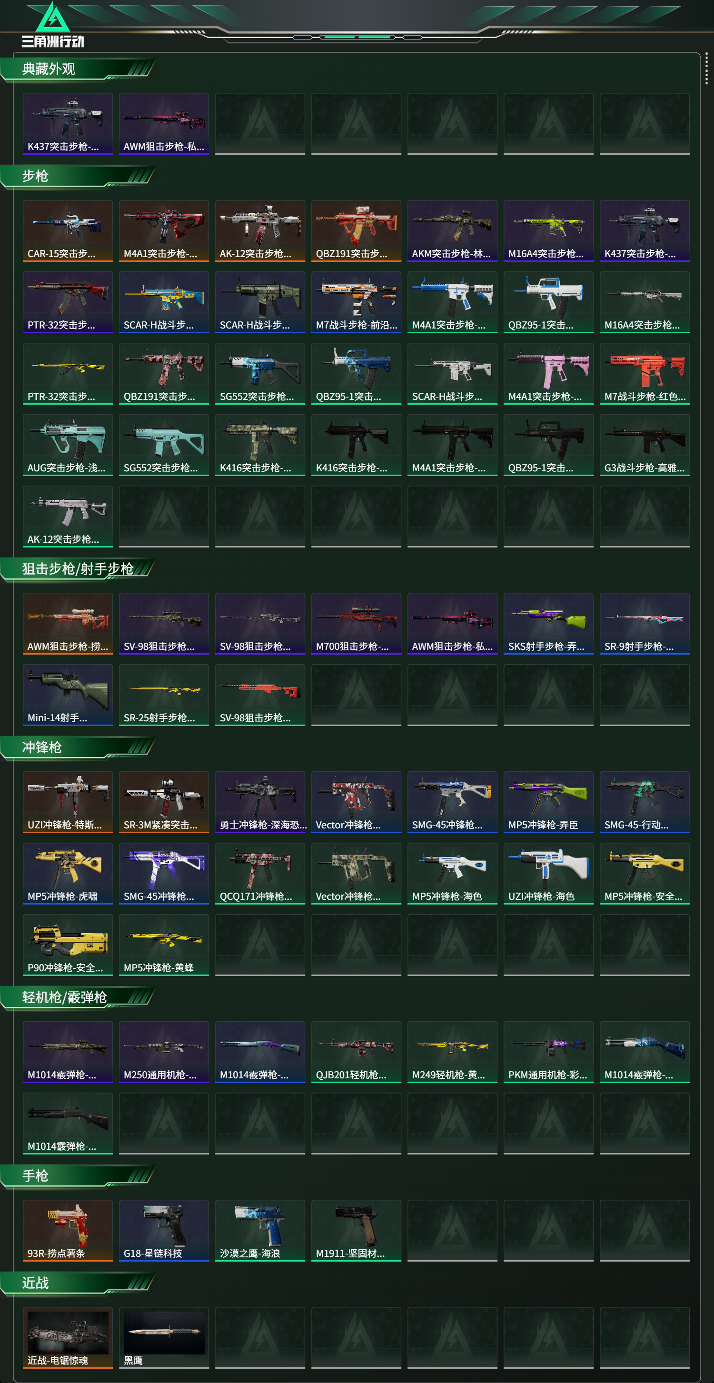
Task: Go to the 狙击步枪/射手步枪 section header
Action: click(79, 569)
